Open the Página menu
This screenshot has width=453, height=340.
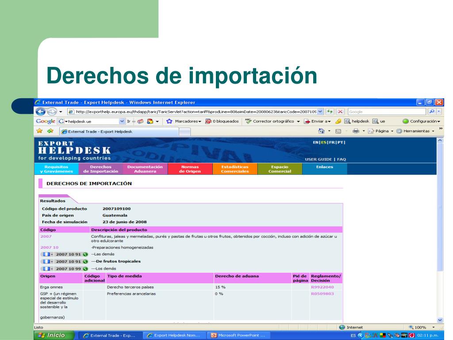(381, 131)
